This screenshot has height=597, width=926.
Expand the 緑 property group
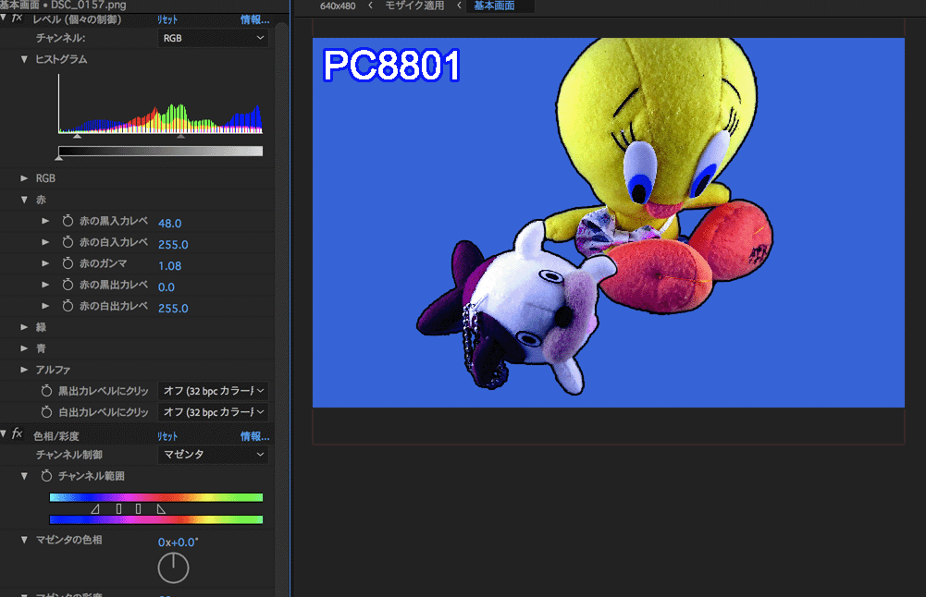24,327
